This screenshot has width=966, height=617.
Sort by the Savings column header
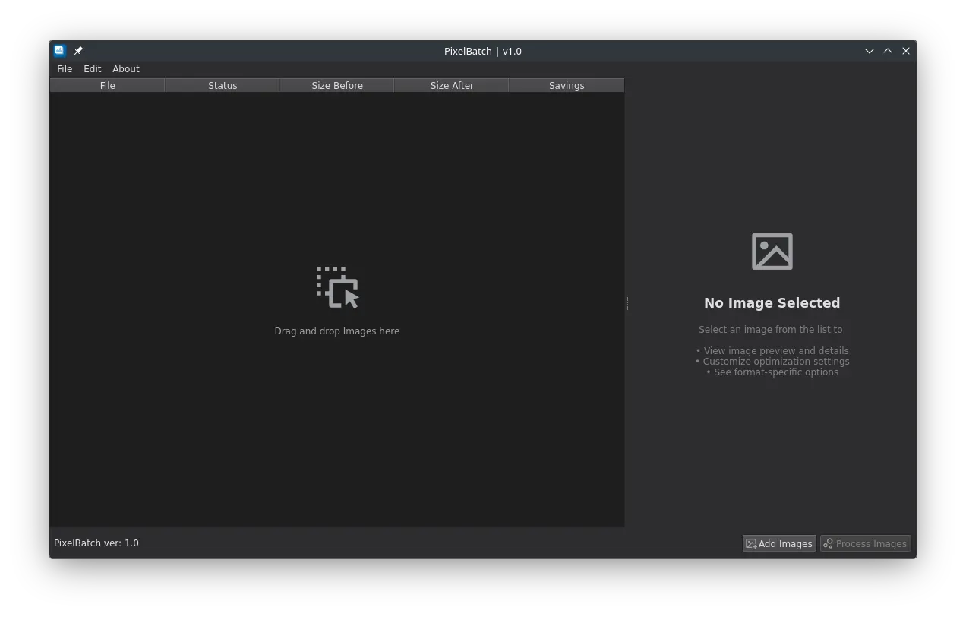[x=567, y=86]
